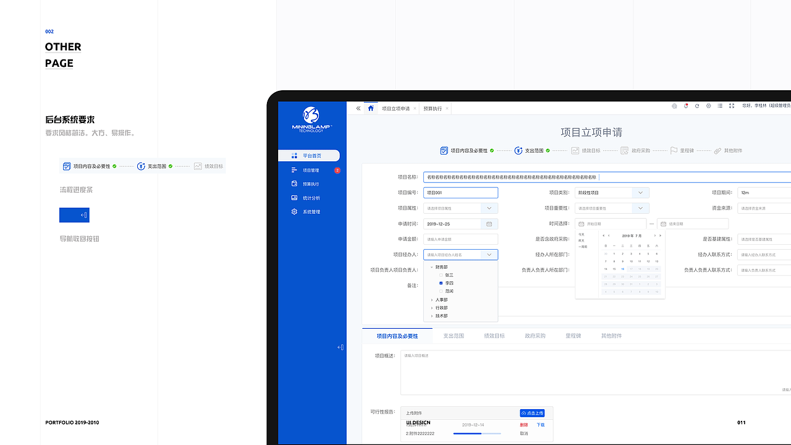The height and width of the screenshot is (445, 791).
Task: Click the 项目概述 text area
Action: (596, 373)
